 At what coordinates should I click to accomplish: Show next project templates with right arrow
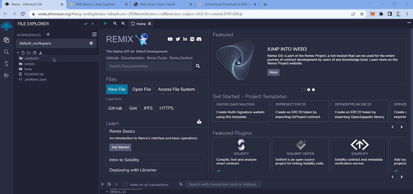tap(401, 127)
